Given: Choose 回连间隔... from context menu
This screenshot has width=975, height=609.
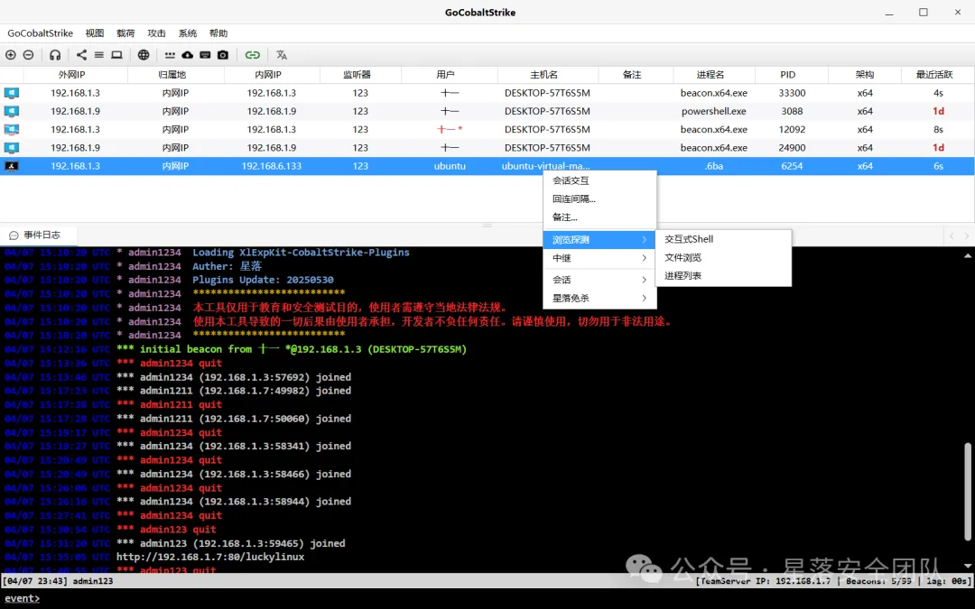Looking at the screenshot, I should pyautogui.click(x=599, y=198).
